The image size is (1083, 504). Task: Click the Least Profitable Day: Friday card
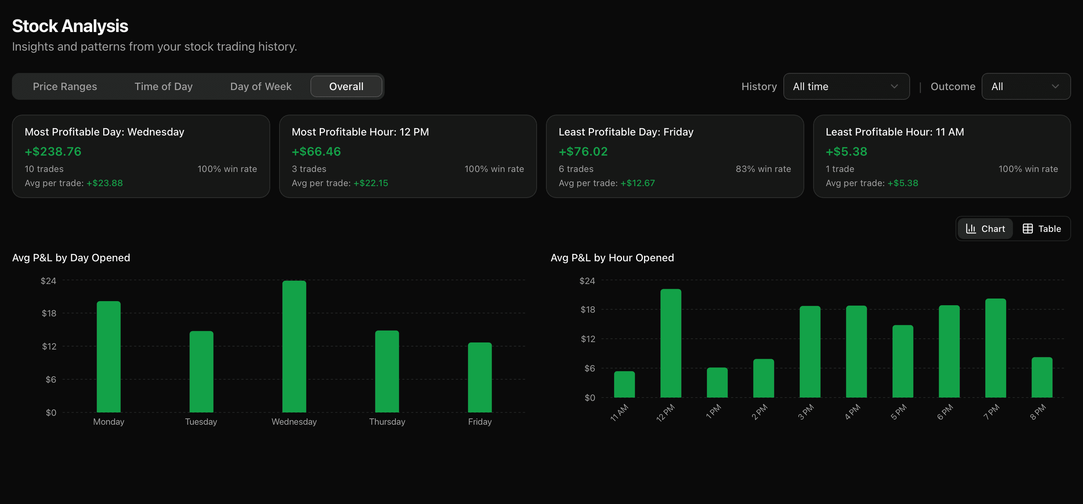[x=675, y=156]
